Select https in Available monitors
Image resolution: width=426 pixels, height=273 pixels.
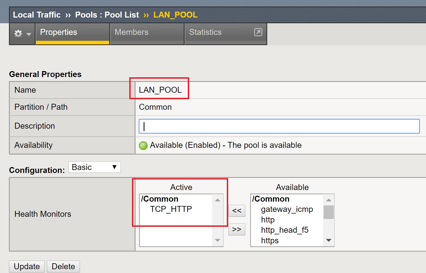[x=270, y=241]
